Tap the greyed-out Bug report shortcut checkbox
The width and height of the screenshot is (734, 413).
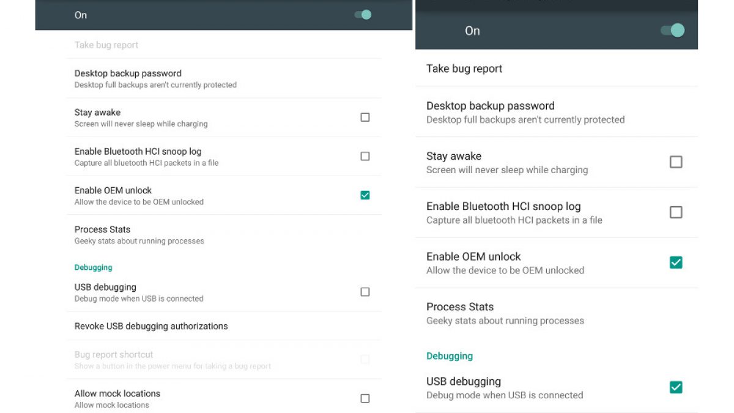point(365,360)
